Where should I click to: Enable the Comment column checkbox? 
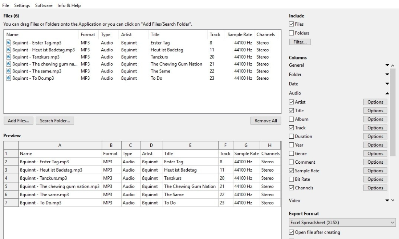[292, 162]
